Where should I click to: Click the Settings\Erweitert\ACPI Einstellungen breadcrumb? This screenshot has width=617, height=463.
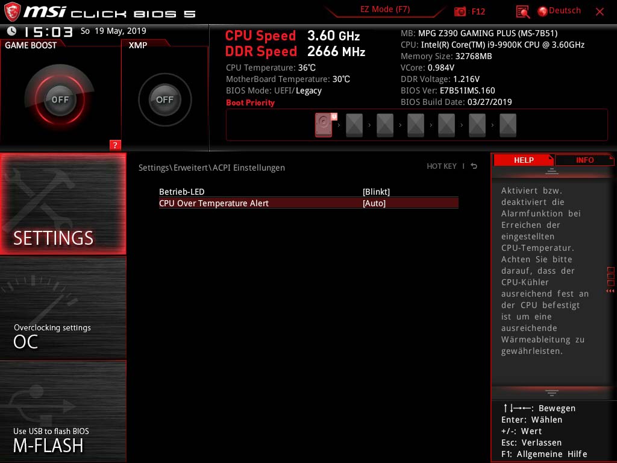[x=211, y=168]
